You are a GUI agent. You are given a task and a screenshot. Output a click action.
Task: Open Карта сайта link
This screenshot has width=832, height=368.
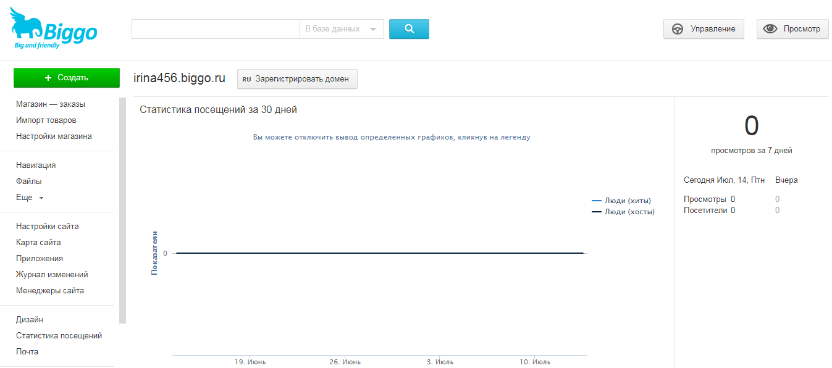point(38,243)
